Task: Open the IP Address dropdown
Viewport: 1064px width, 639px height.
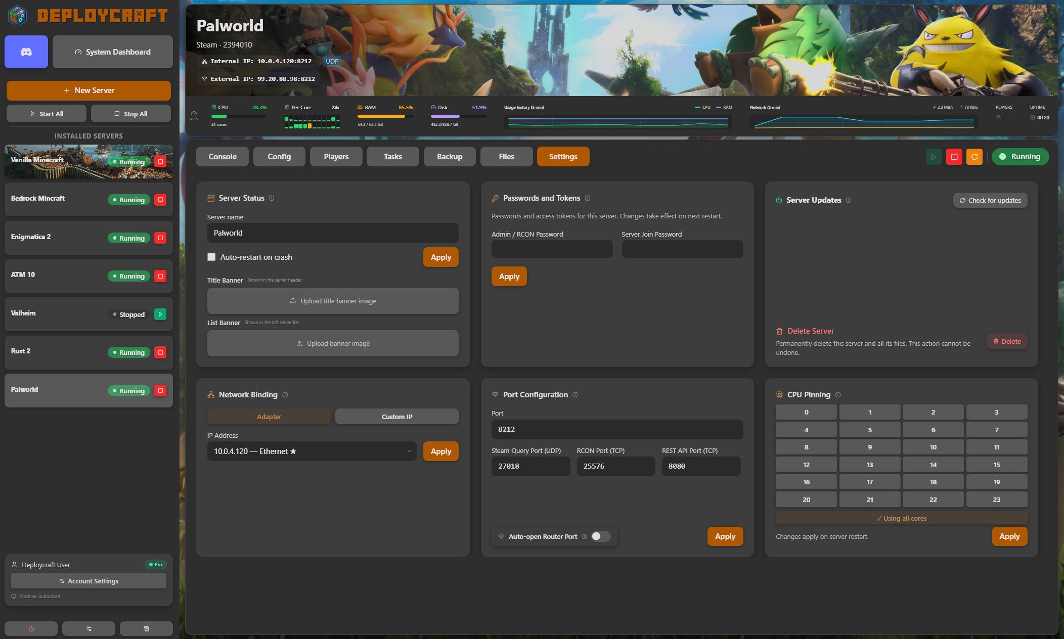Action: tap(312, 451)
